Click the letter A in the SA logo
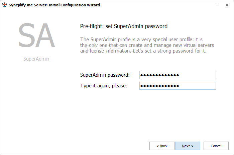The image size is (234, 155). coord(45,35)
